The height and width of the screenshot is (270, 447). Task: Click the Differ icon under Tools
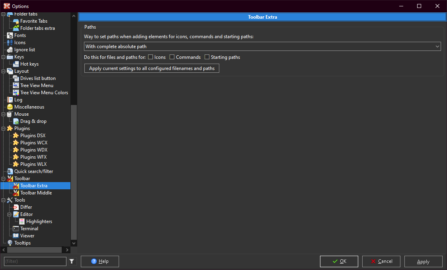tap(16, 207)
